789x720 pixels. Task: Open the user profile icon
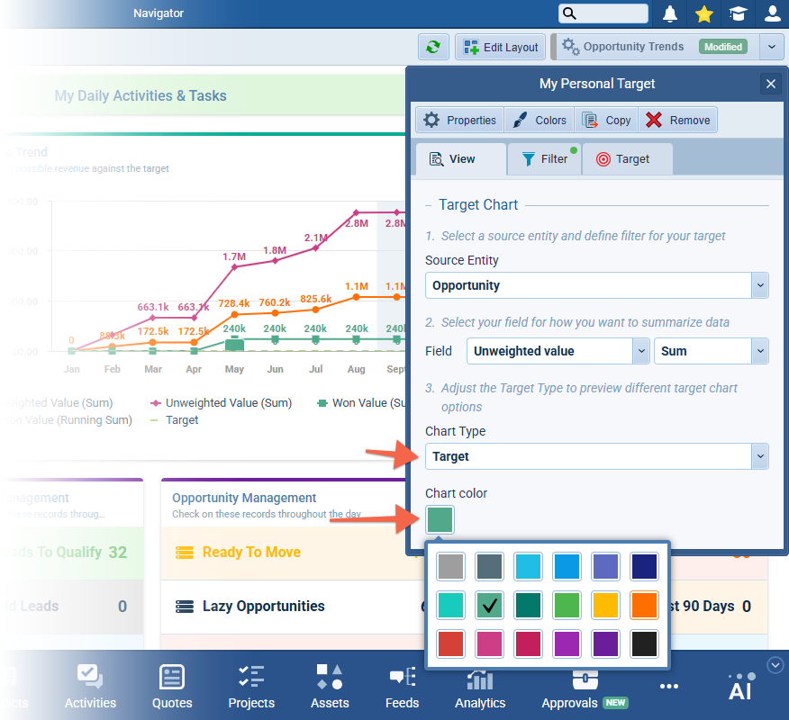[x=772, y=13]
